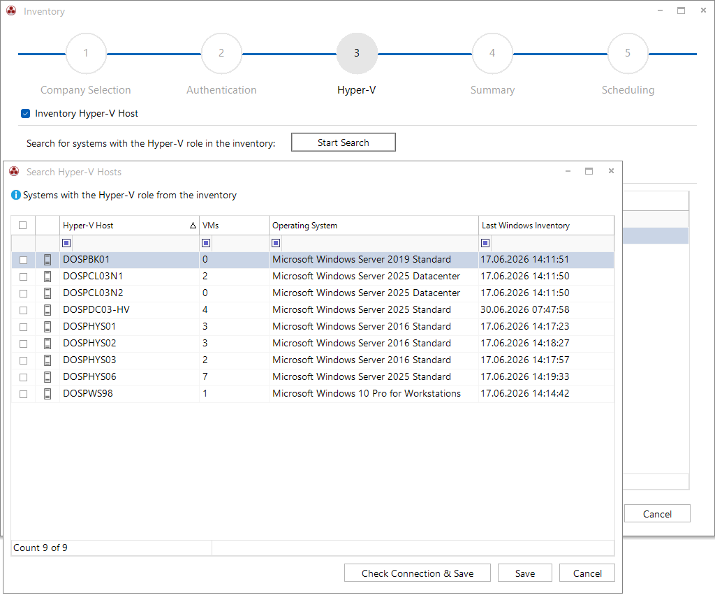Jump to step 4 Summary
This screenshot has width=715, height=595.
492,53
